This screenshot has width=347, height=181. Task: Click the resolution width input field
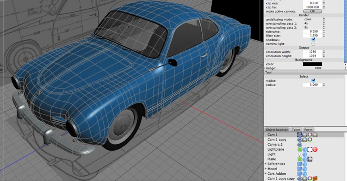[312, 52]
